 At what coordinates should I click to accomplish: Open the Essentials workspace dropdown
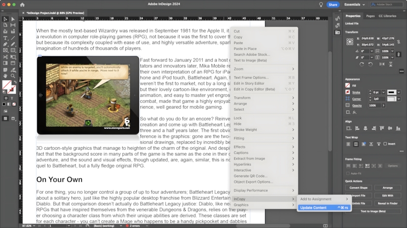(x=355, y=5)
